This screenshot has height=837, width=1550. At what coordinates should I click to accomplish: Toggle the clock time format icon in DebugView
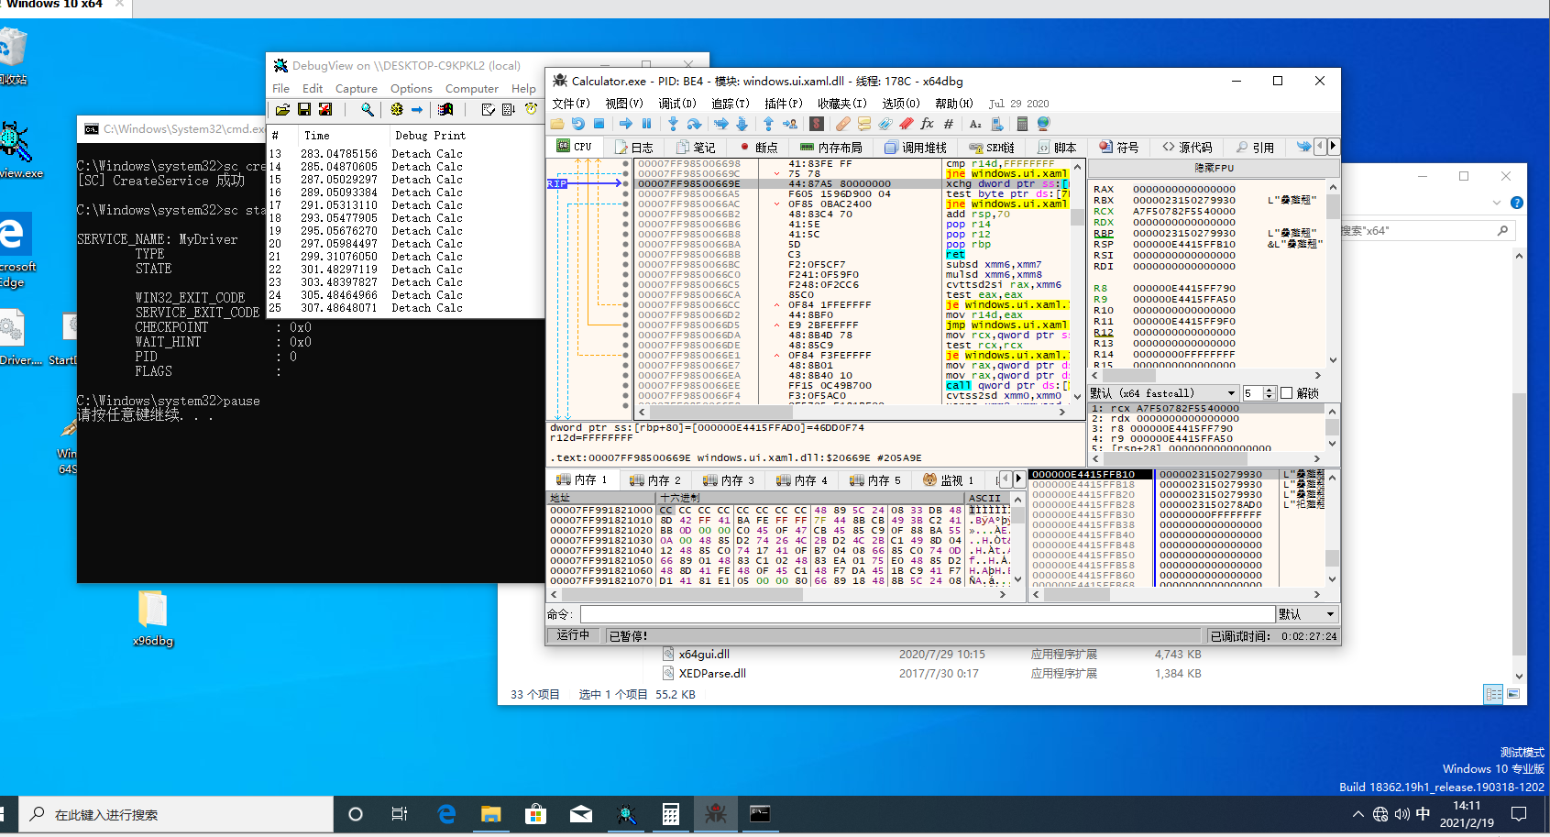pos(531,110)
